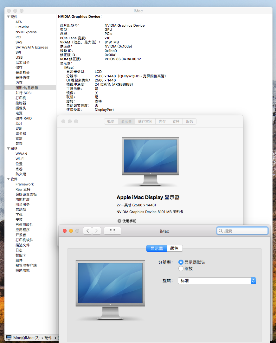Collapse the 硬件 section in sidebar
This screenshot has width=276, height=343.
point(8,16)
